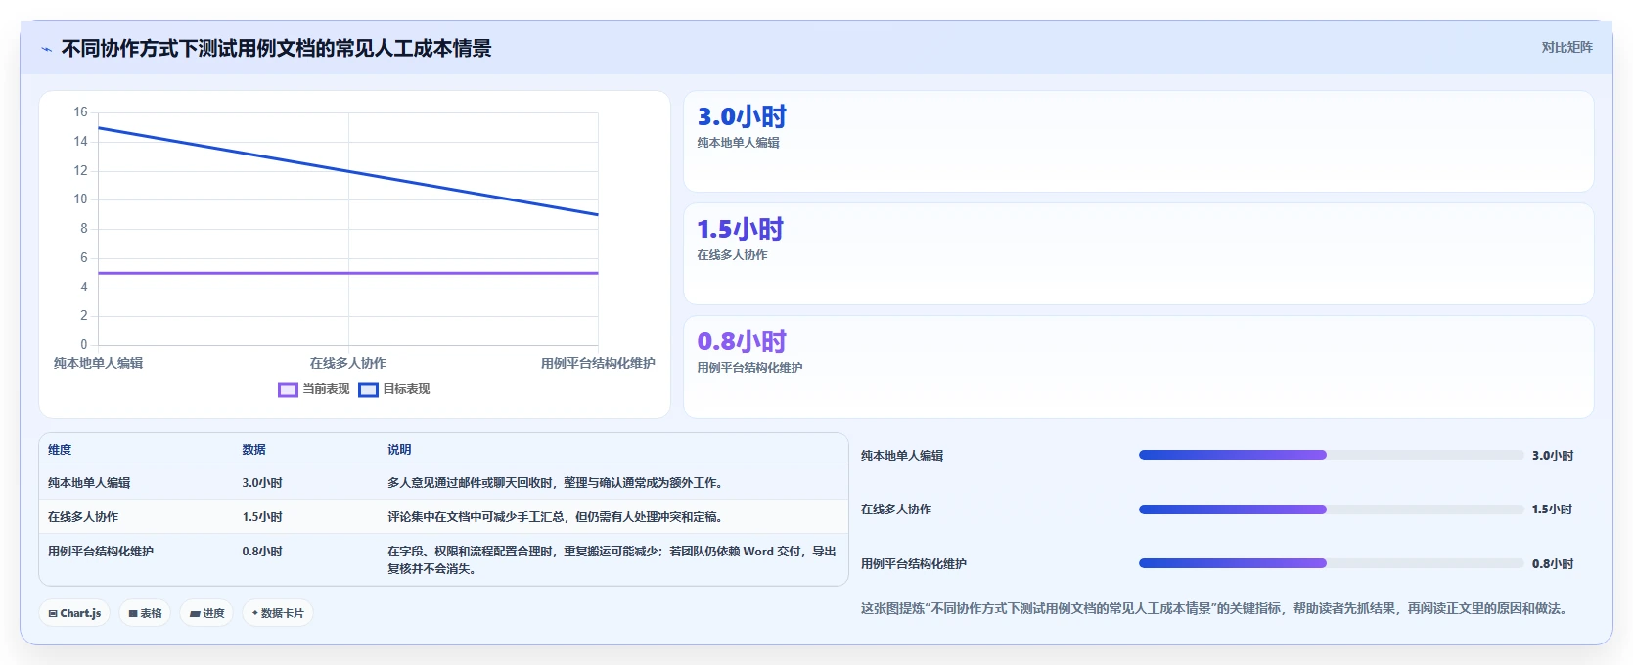This screenshot has height=665, width=1633.
Task: Click the 在线多人协作 x-axis label
Action: point(348,363)
